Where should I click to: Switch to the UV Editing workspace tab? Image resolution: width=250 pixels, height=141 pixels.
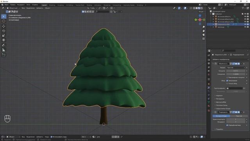[70, 5]
